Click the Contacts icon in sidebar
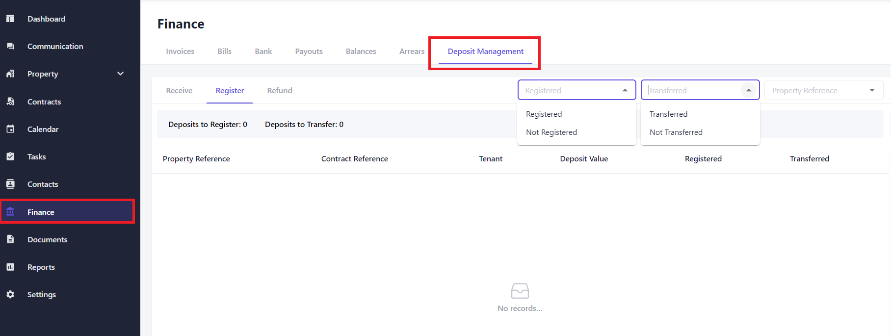The height and width of the screenshot is (336, 891). pos(10,184)
